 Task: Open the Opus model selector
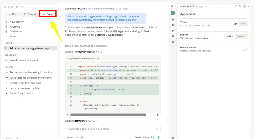pyautogui.click(x=138, y=137)
